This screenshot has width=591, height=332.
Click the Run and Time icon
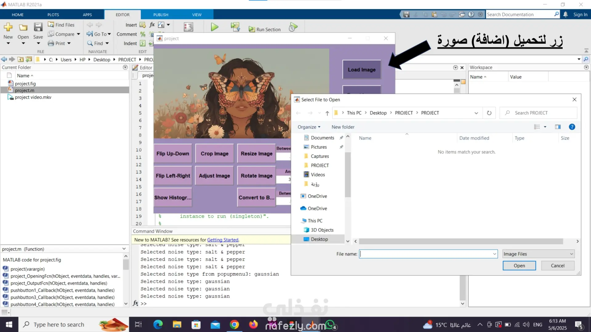point(293,27)
